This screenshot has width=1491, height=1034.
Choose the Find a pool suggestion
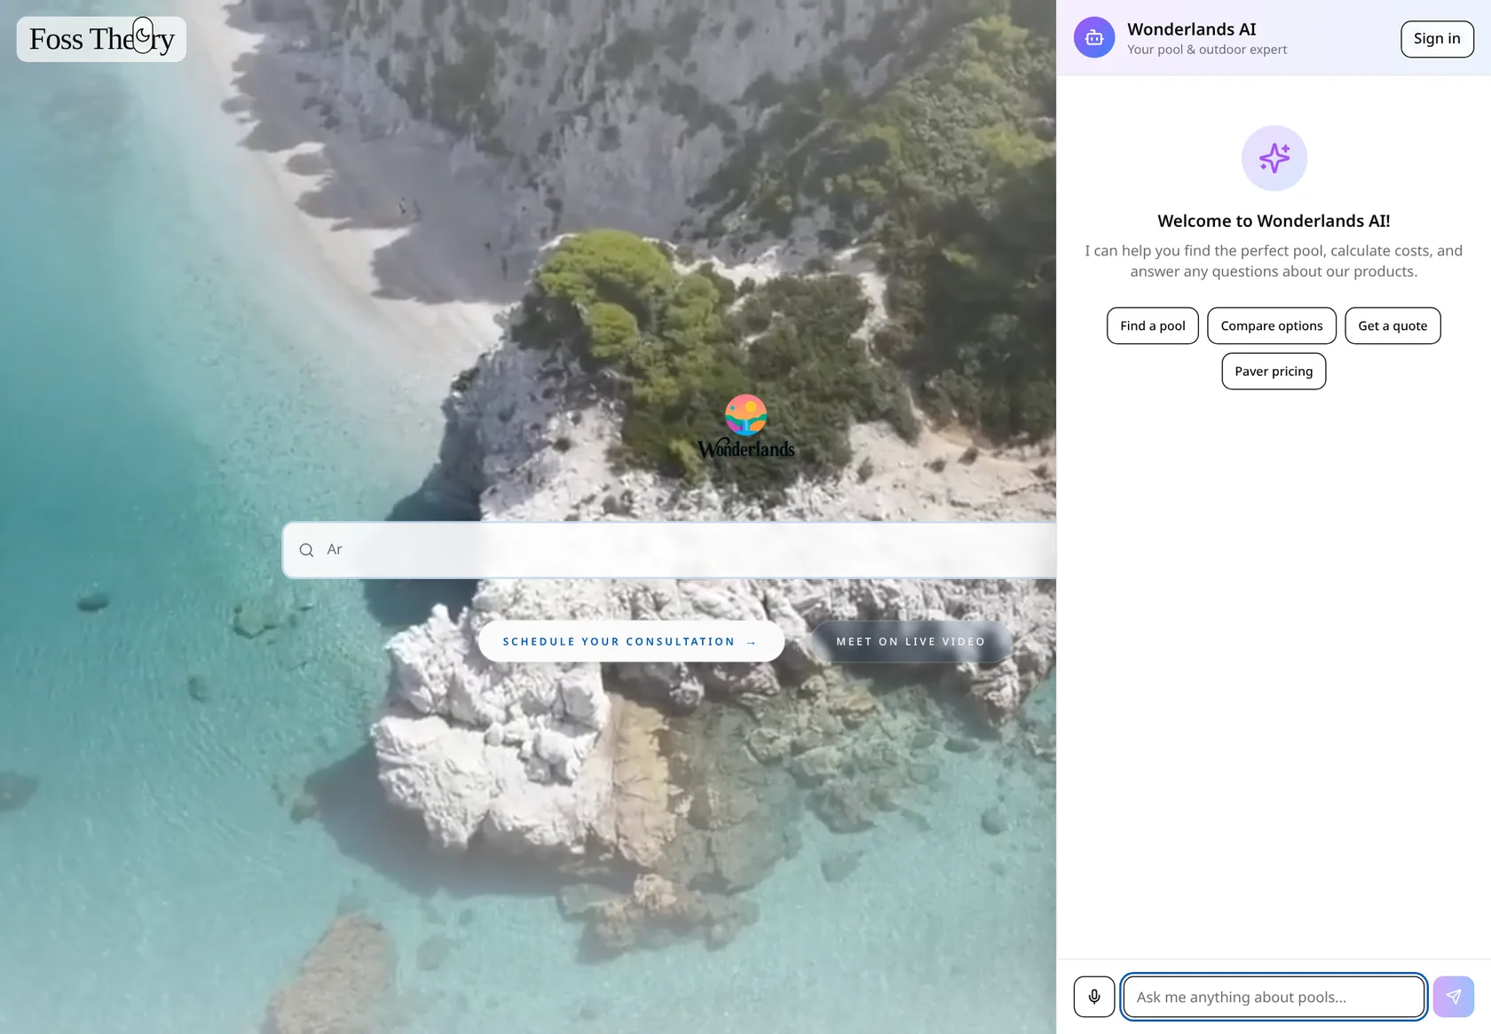(1153, 325)
